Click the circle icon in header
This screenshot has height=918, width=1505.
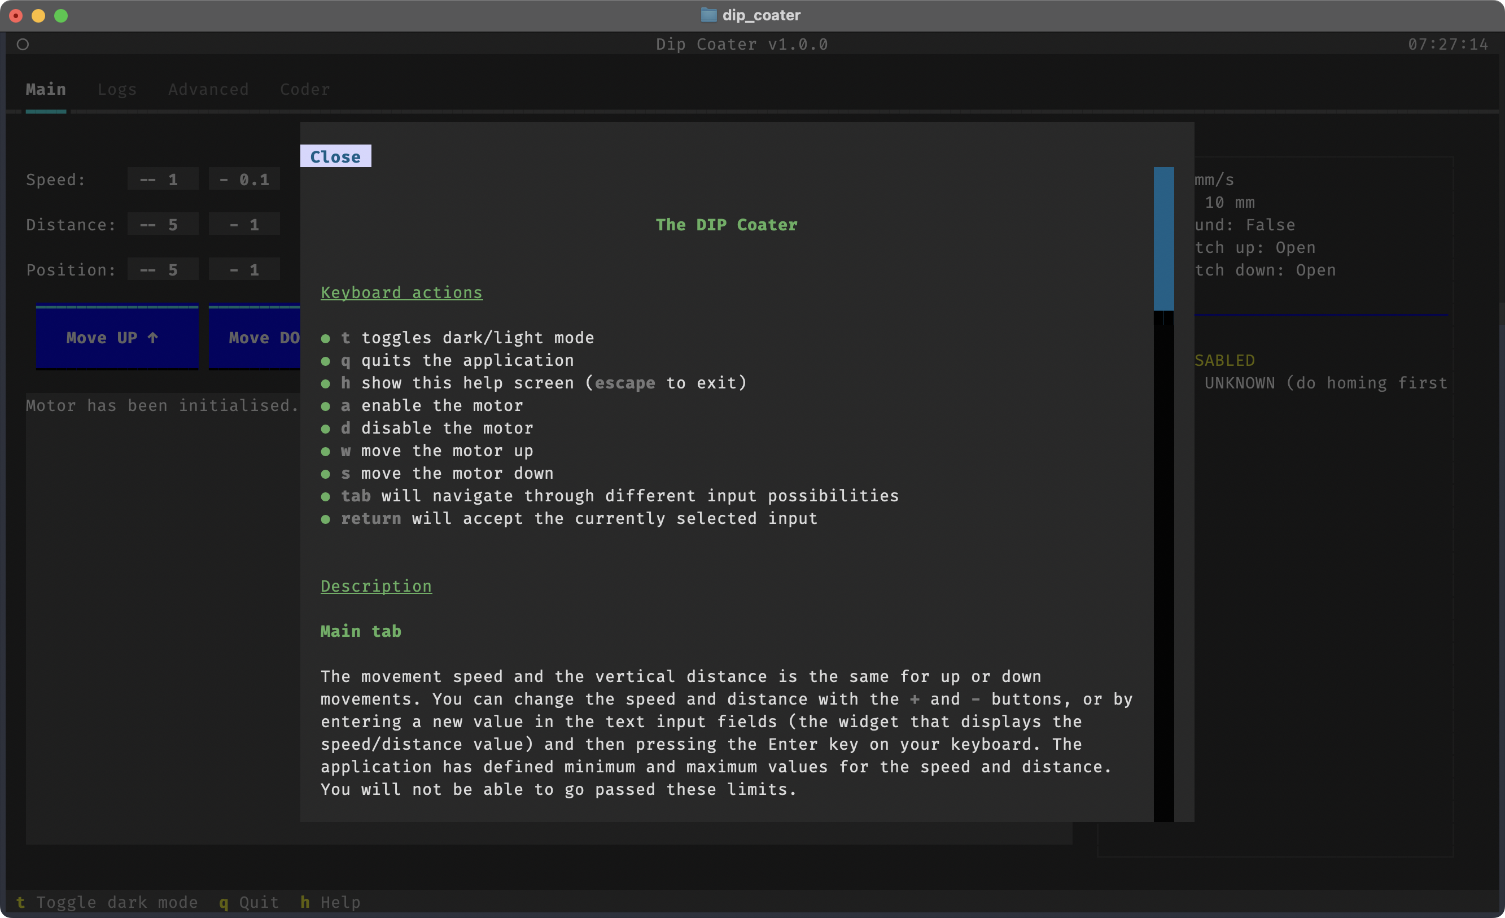23,45
